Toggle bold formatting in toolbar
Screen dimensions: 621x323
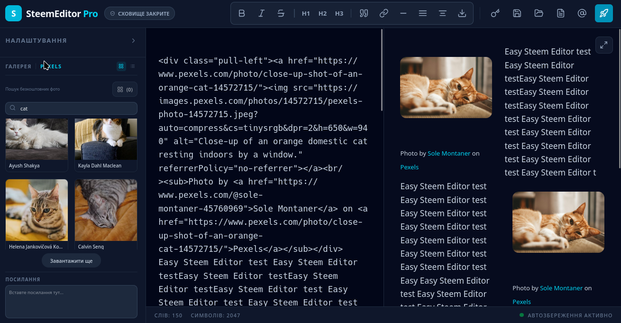point(242,13)
